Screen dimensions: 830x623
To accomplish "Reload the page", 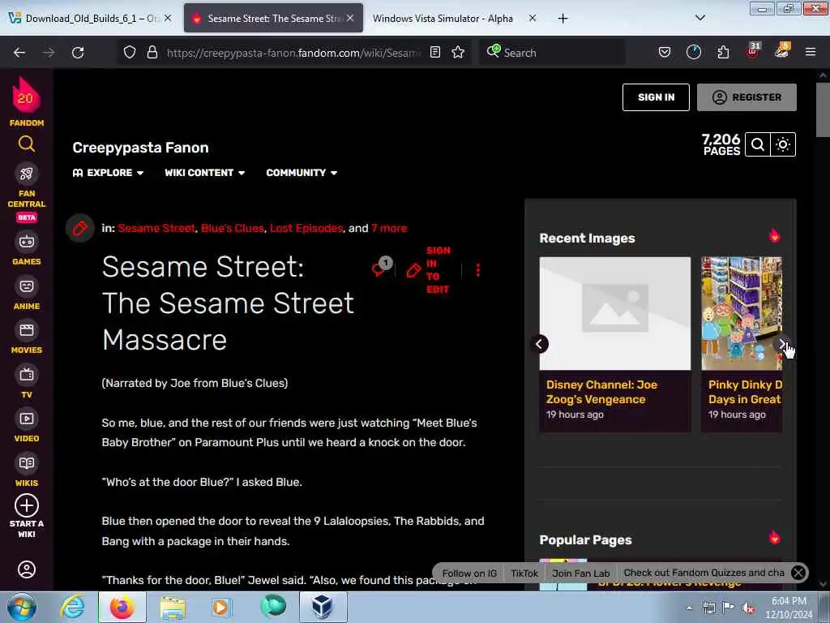I will (78, 53).
